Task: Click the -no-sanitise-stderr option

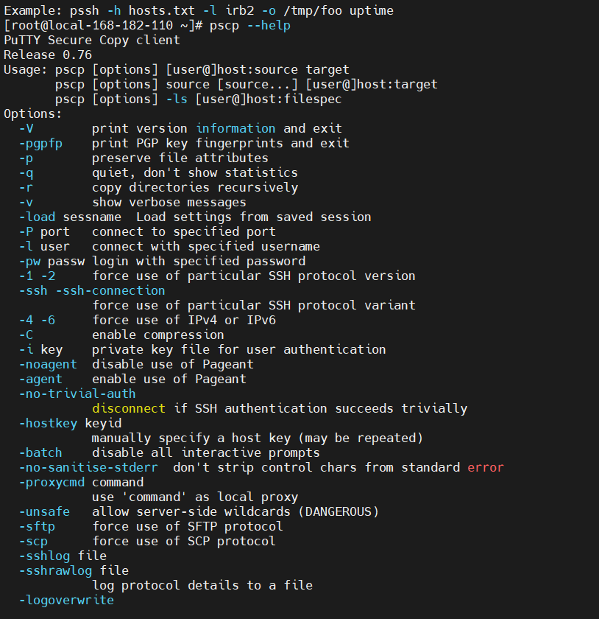Action: coord(89,468)
